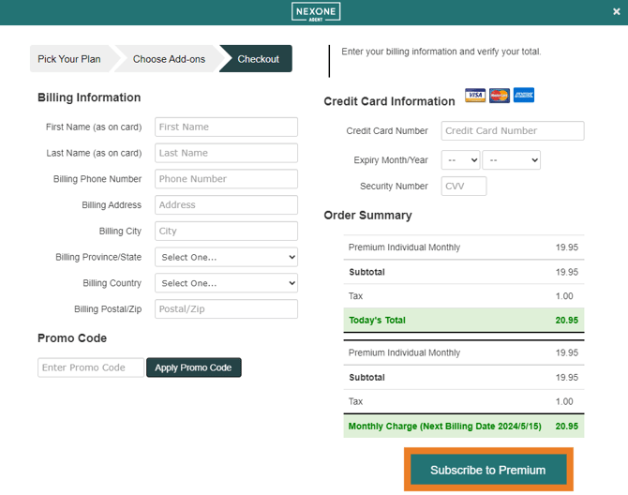
Task: Select the Checkout step tab
Action: point(258,59)
